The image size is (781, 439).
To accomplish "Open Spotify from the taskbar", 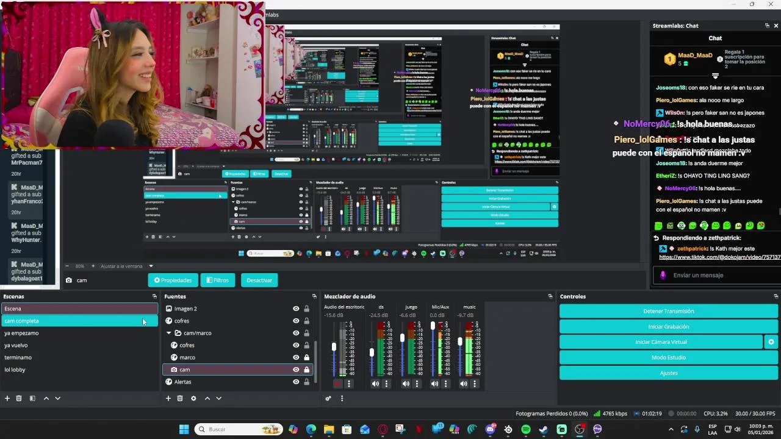I will point(526,429).
